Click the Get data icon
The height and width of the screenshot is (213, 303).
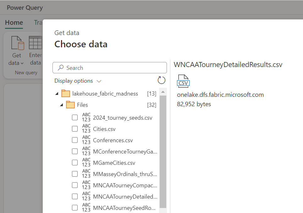(16, 43)
